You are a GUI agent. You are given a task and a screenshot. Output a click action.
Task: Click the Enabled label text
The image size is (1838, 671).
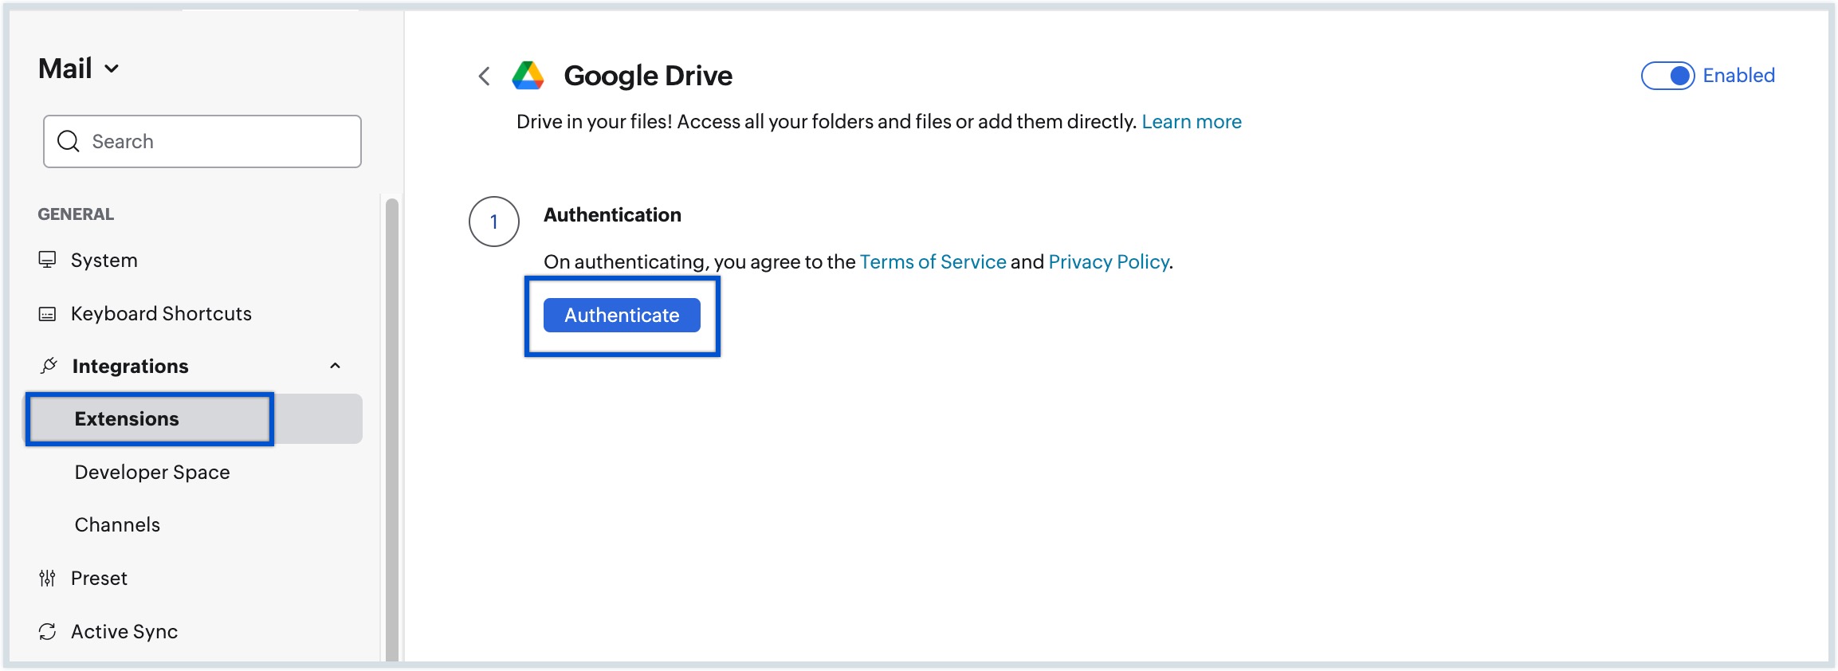(1738, 76)
